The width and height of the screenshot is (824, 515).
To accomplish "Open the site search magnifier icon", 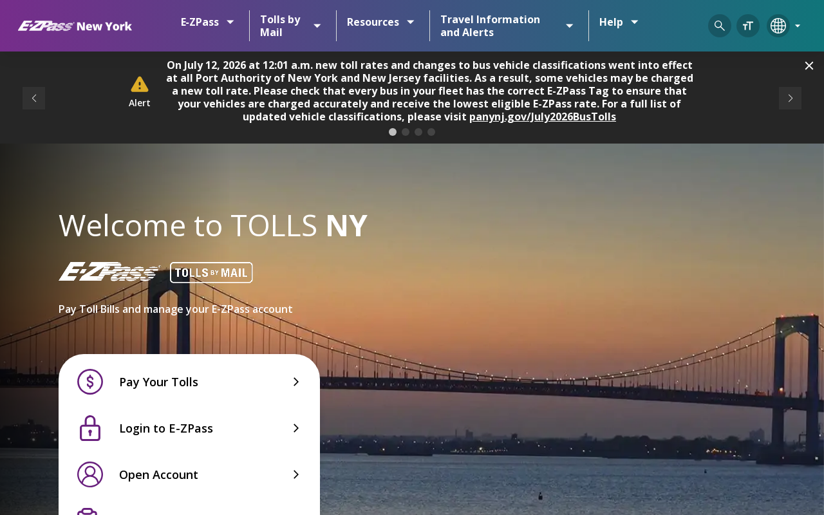I will 720,26.
